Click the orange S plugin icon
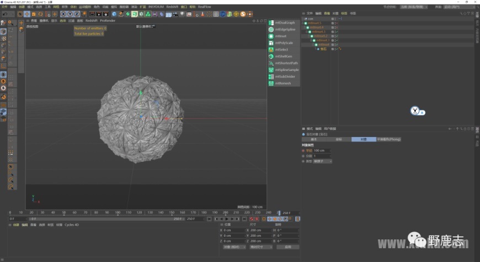The width and height of the screenshot is (480, 262). (x=243, y=14)
